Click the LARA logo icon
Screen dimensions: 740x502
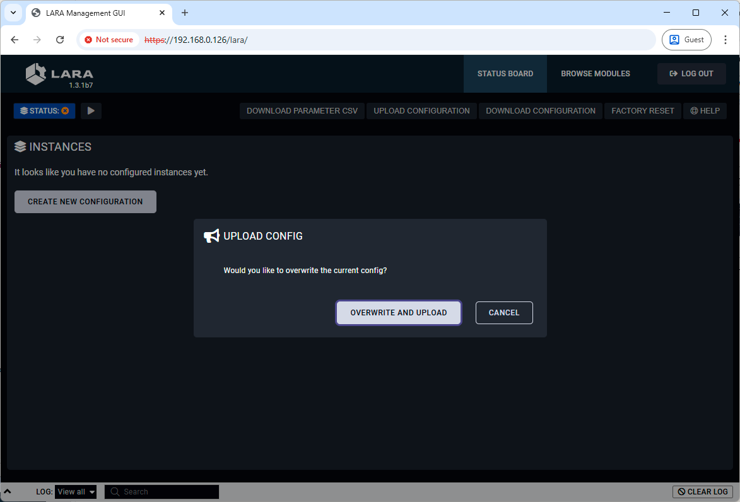pyautogui.click(x=36, y=74)
